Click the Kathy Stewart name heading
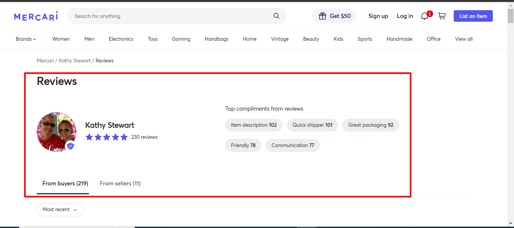The height and width of the screenshot is (228, 514). [110, 125]
